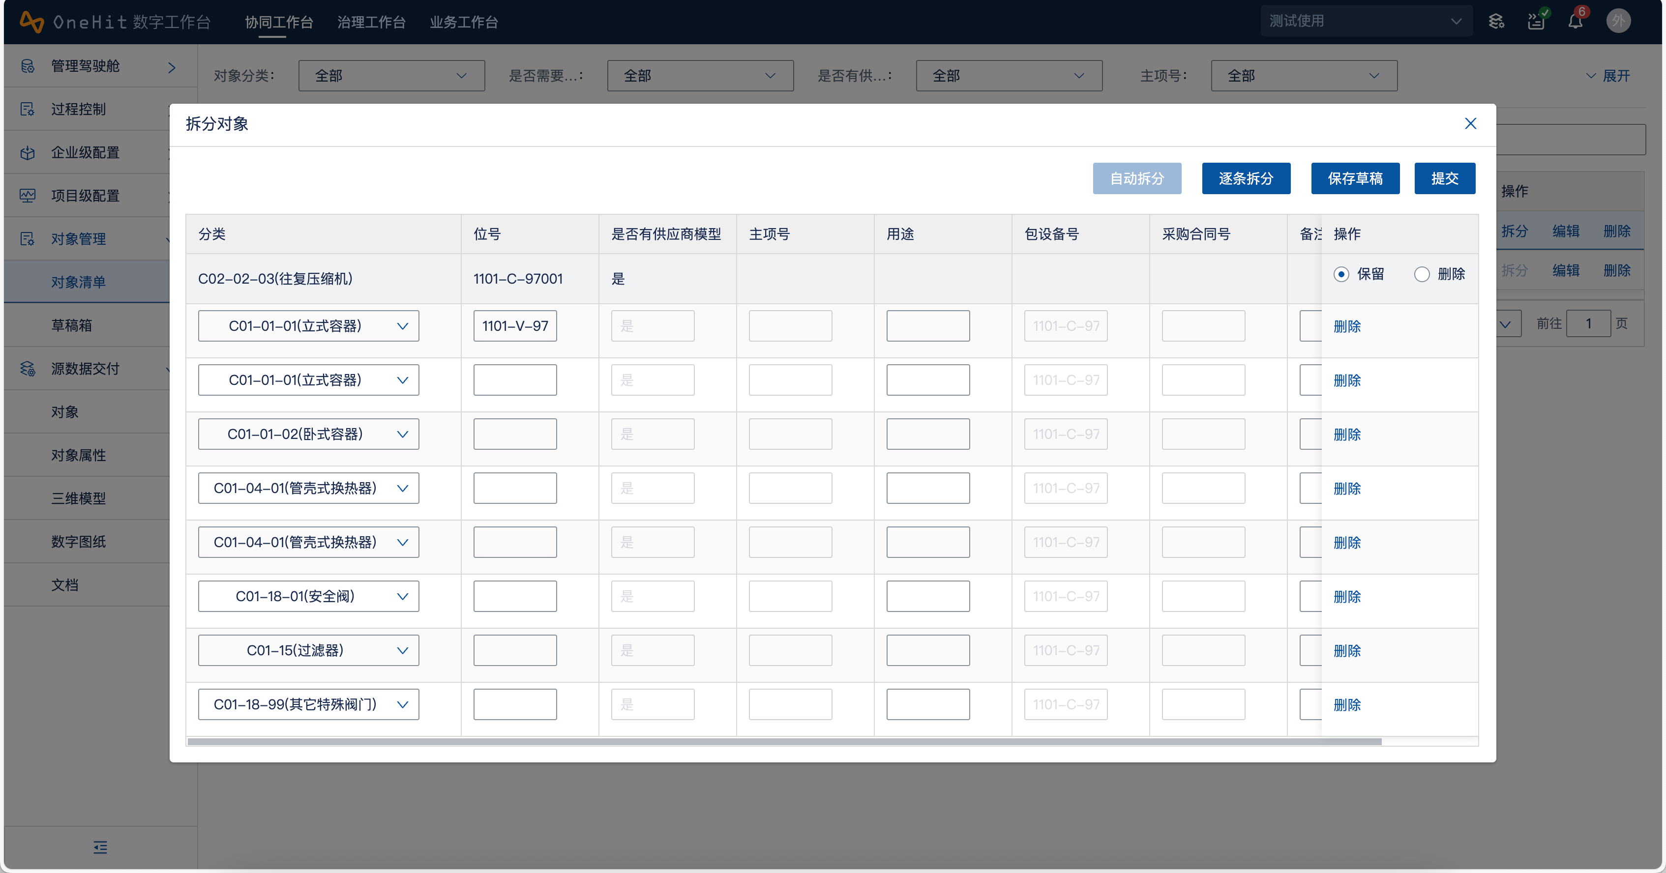The width and height of the screenshot is (1666, 873).
Task: Click the 位号 field containing 1101-V-97
Action: [x=515, y=326]
